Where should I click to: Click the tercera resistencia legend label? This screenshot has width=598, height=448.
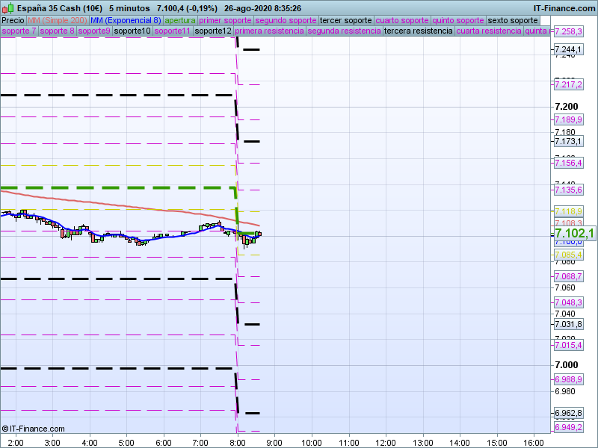(417, 31)
